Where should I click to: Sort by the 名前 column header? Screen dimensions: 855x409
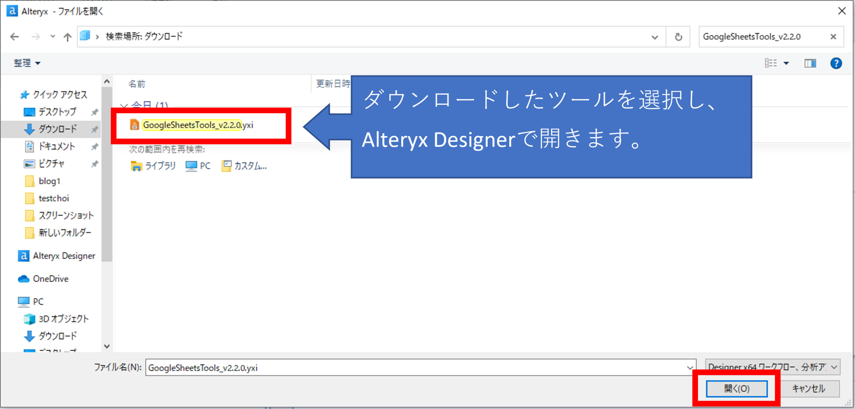137,84
